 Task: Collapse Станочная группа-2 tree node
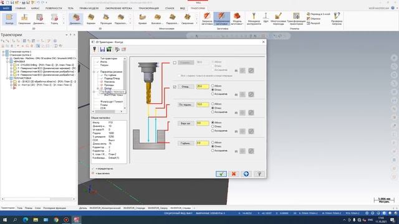pyautogui.click(x=3, y=55)
